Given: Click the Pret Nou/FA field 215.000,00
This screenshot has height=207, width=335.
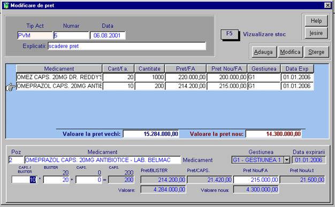Looking at the screenshot, I should tap(256, 180).
